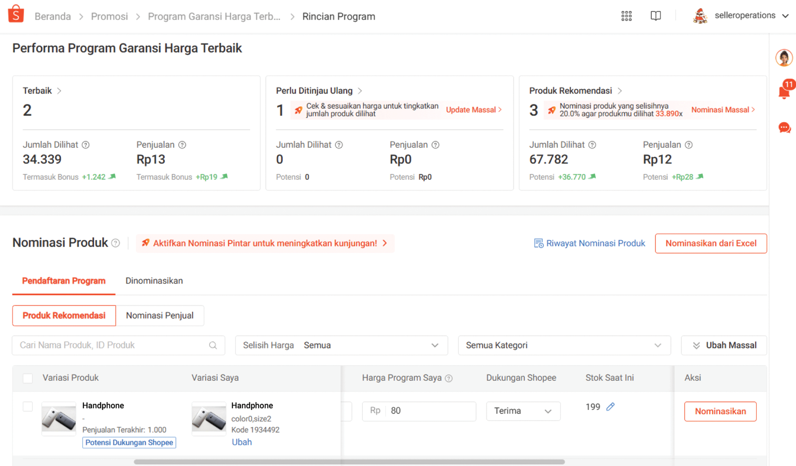Click the Nominasi Massal link
This screenshot has width=796, height=466.
(x=723, y=110)
